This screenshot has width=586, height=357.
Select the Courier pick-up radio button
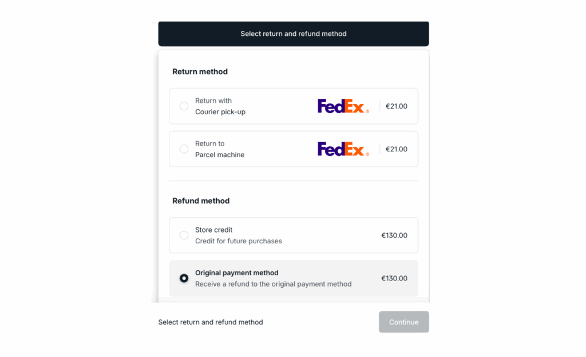pyautogui.click(x=184, y=106)
